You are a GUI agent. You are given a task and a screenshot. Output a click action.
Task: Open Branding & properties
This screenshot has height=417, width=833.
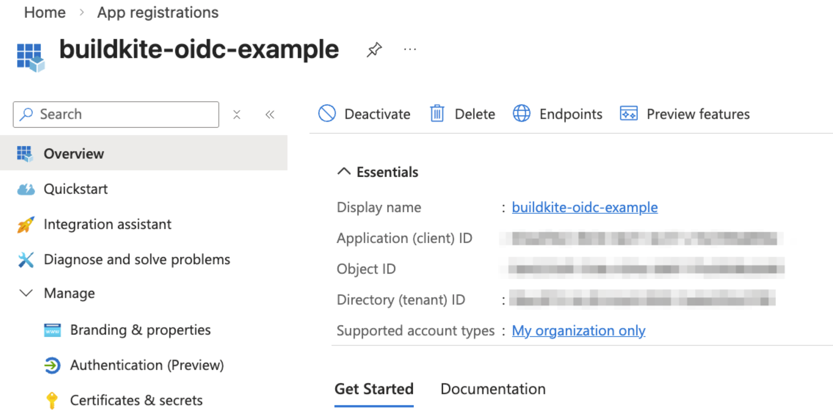click(141, 330)
